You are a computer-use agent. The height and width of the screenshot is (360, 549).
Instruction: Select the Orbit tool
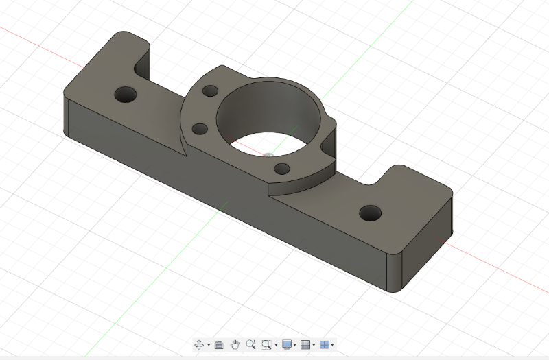pyautogui.click(x=199, y=344)
